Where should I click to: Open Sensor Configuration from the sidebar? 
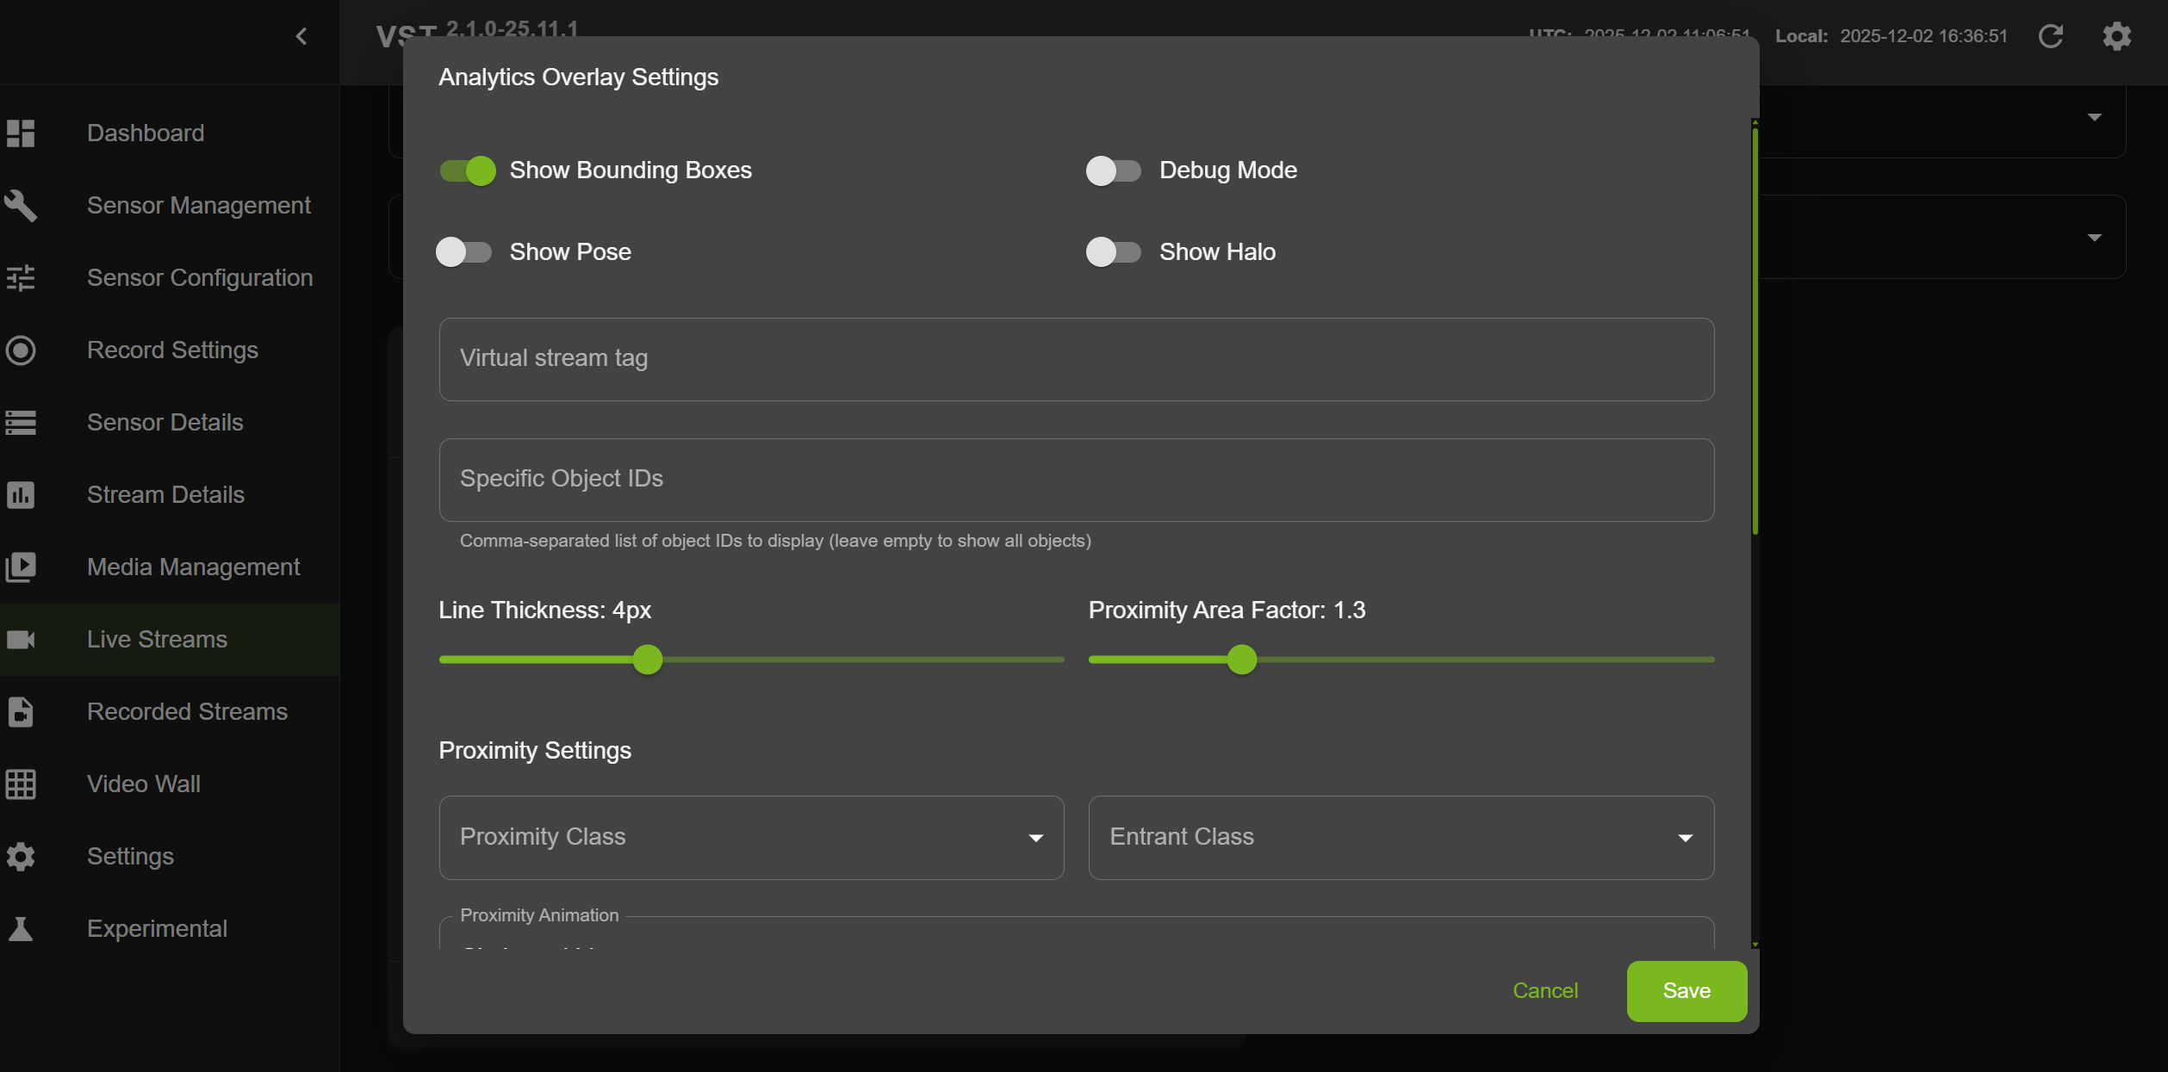pyautogui.click(x=200, y=277)
